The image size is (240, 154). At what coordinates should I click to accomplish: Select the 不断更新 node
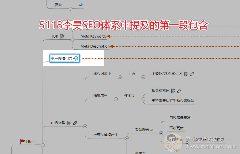click(176, 128)
